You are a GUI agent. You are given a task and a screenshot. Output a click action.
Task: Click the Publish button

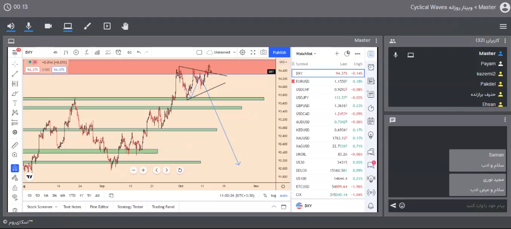pyautogui.click(x=279, y=52)
